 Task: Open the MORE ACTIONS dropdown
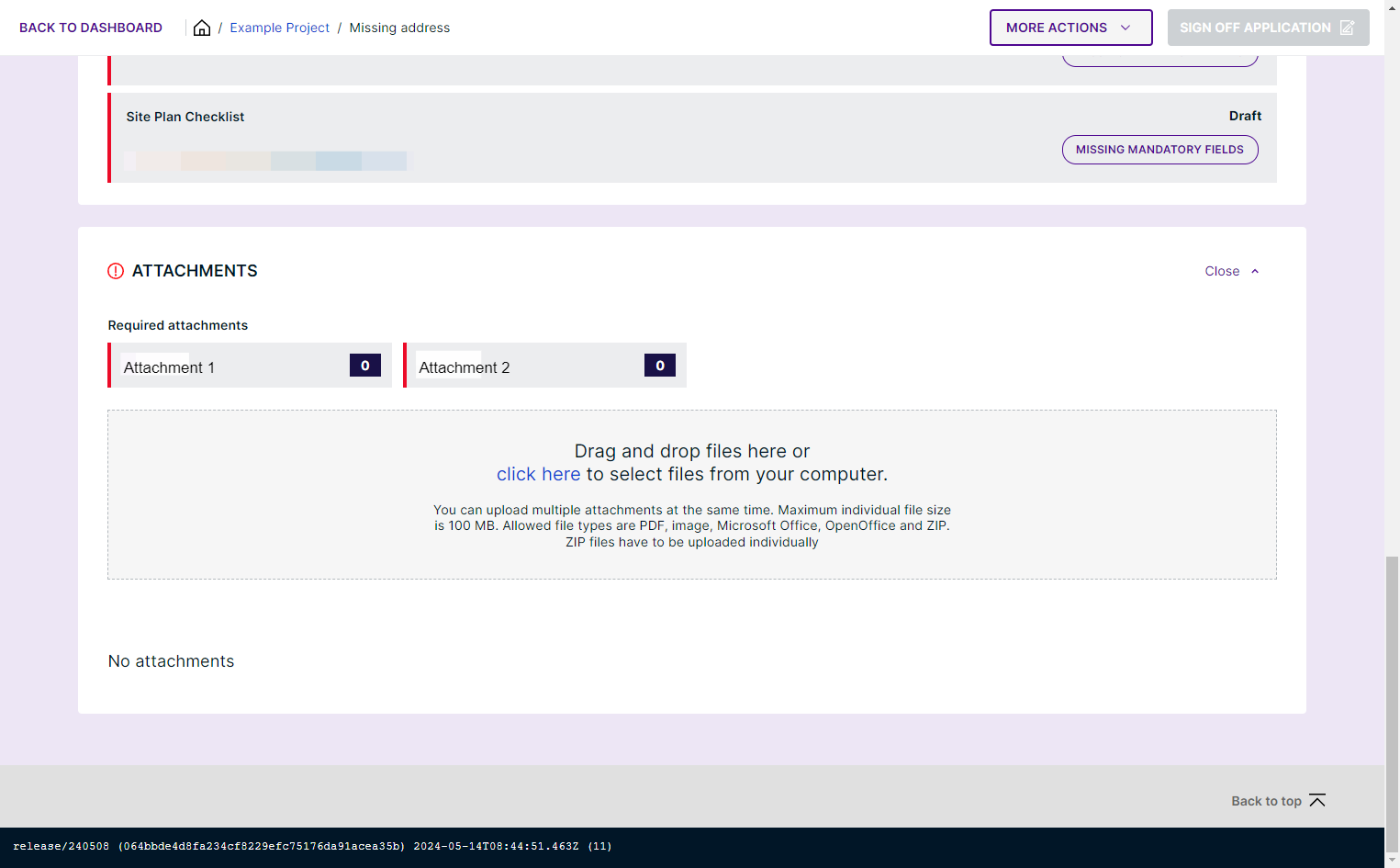click(x=1070, y=28)
